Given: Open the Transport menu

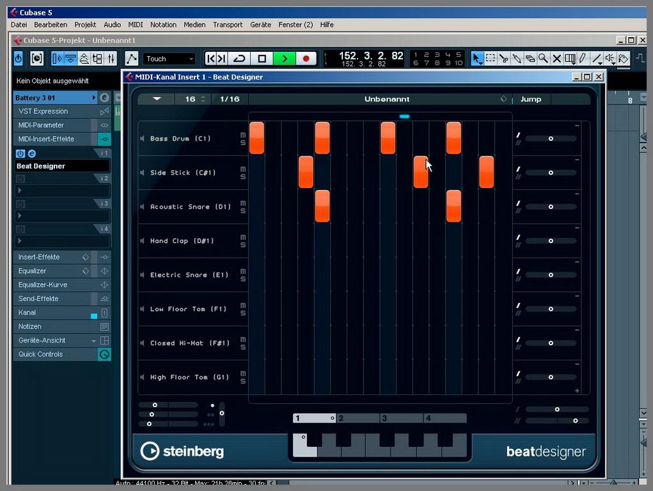Looking at the screenshot, I should (x=228, y=24).
